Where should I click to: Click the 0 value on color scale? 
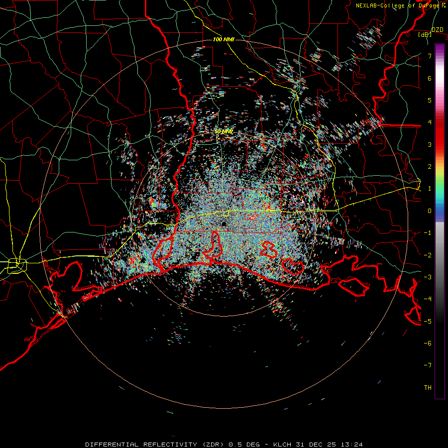(x=430, y=211)
